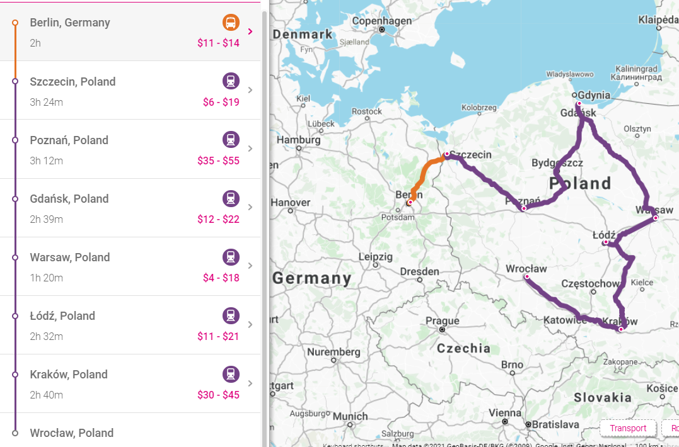Expand the Gdańsk, Poland leg chevron
The height and width of the screenshot is (447, 679).
tap(250, 207)
